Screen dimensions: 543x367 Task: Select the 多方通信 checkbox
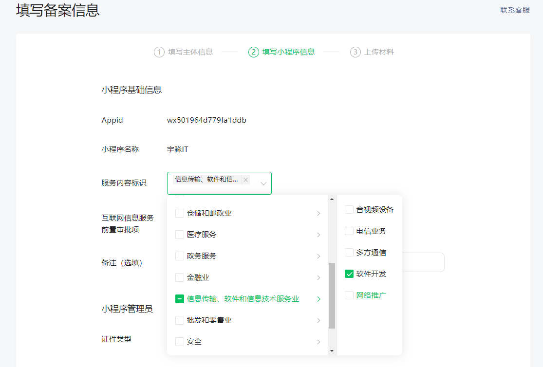tap(349, 253)
